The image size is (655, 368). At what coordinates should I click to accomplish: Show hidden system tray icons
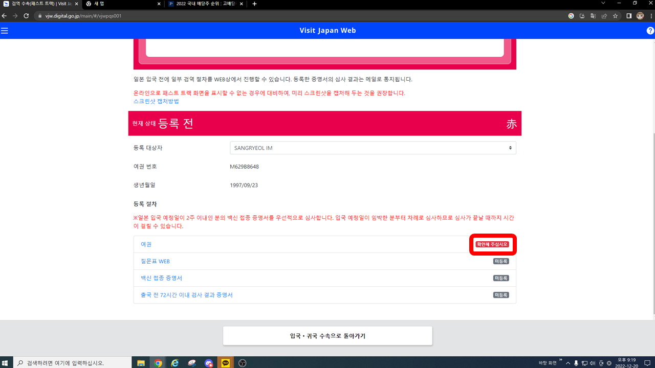tap(567, 363)
